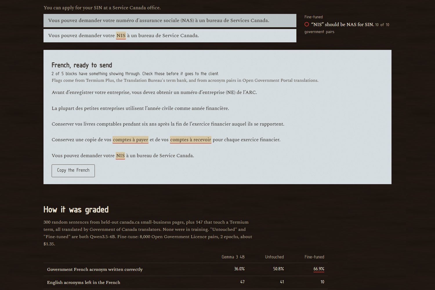The height and width of the screenshot is (290, 435).
Task: Open the note "NIS" should be NAS for SIN
Action: 342,25
